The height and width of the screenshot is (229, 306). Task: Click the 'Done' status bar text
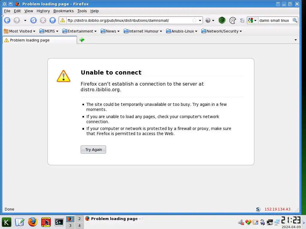9,209
